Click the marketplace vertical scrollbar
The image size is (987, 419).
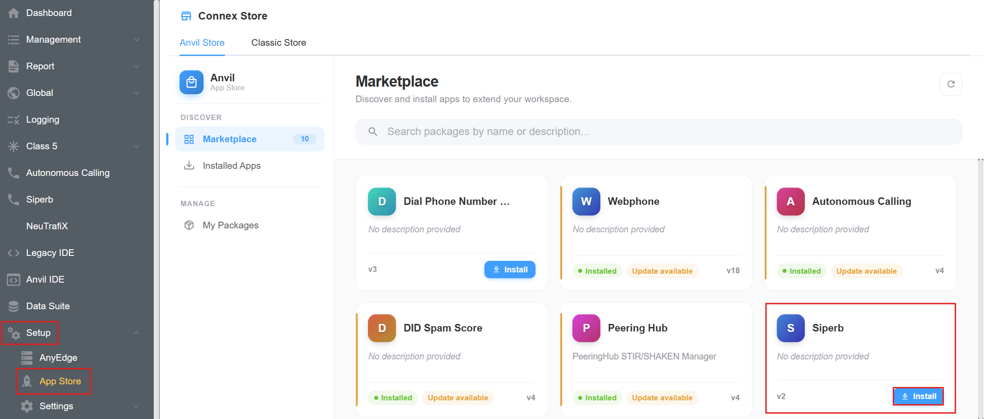(x=981, y=289)
